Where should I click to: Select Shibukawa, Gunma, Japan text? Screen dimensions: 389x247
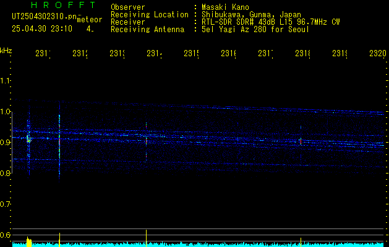click(251, 15)
